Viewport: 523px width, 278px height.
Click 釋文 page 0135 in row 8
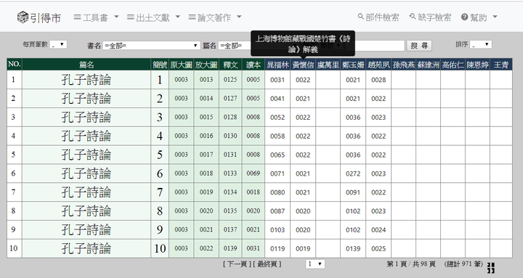tap(230, 210)
